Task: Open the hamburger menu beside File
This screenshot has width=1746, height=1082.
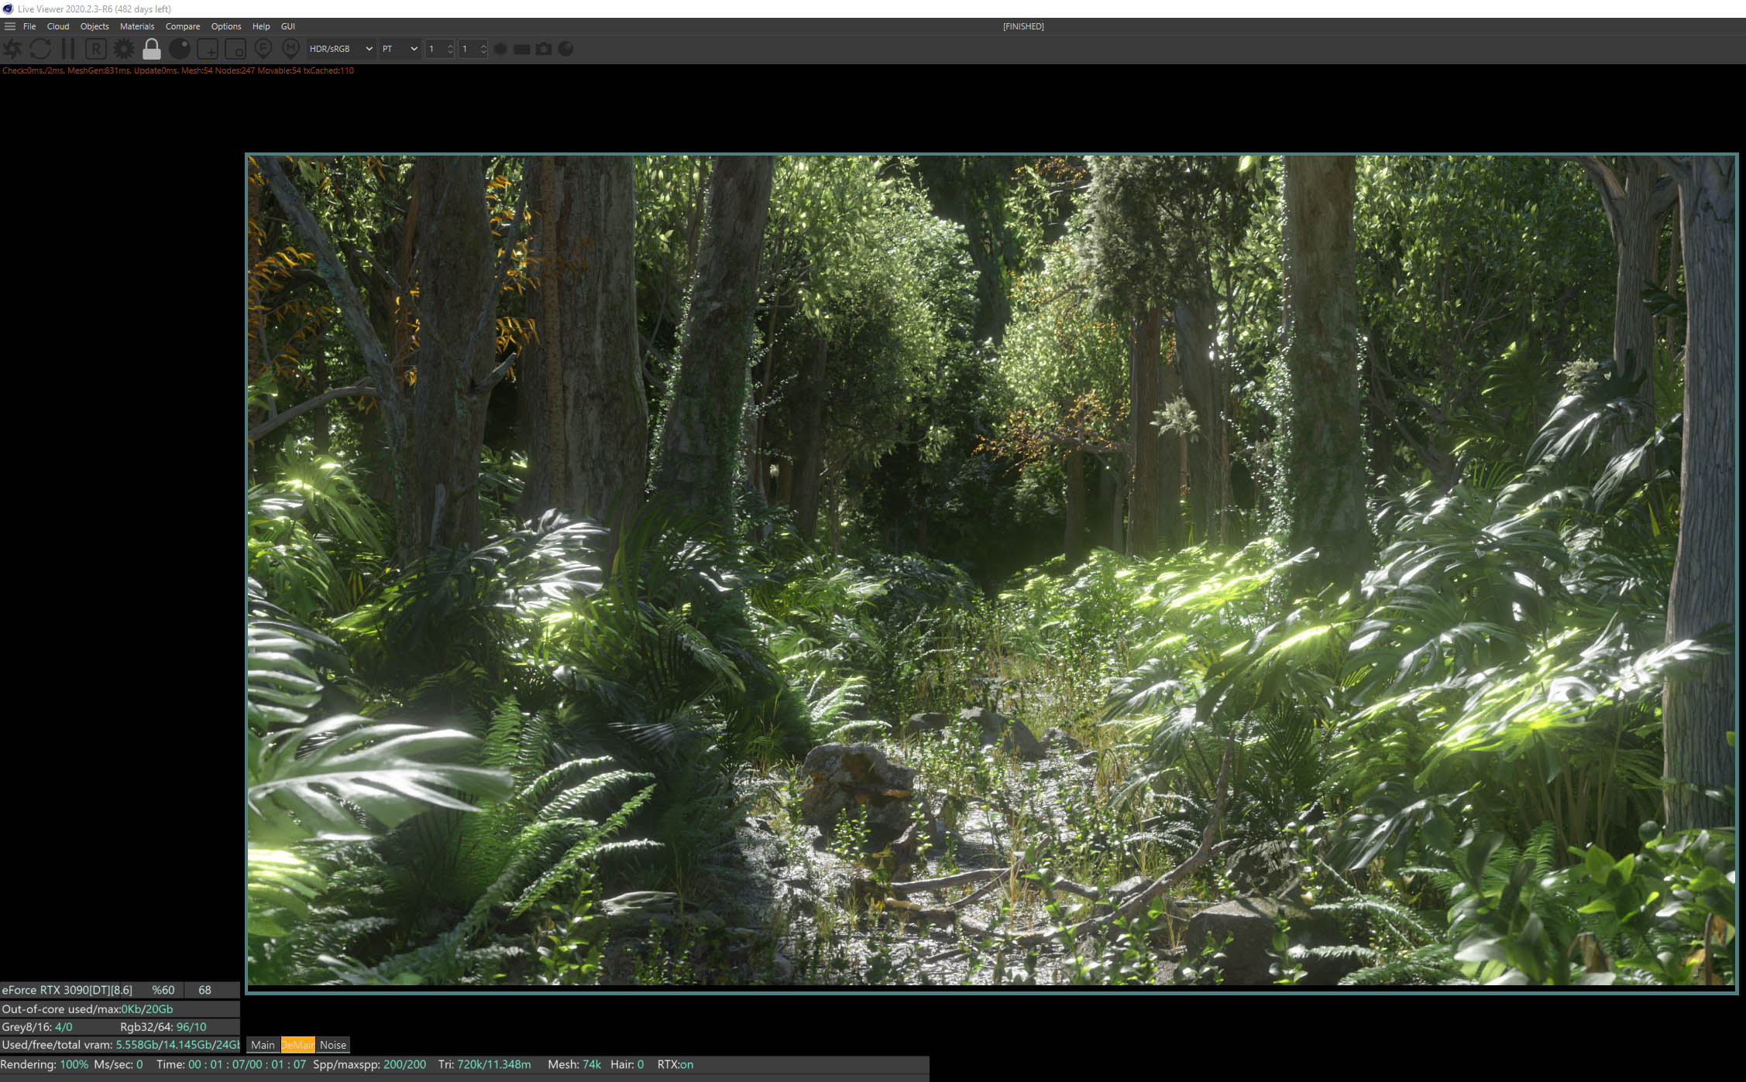Action: pyautogui.click(x=10, y=26)
